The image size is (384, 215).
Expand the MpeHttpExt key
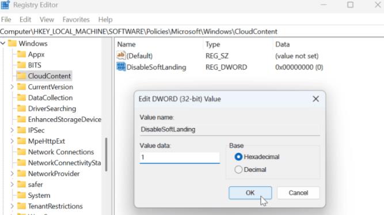tap(12, 141)
